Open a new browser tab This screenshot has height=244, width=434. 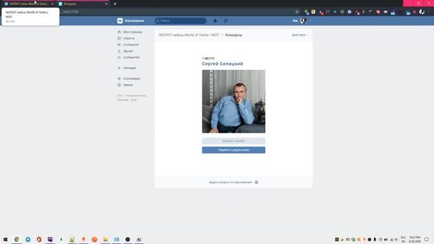pos(115,4)
